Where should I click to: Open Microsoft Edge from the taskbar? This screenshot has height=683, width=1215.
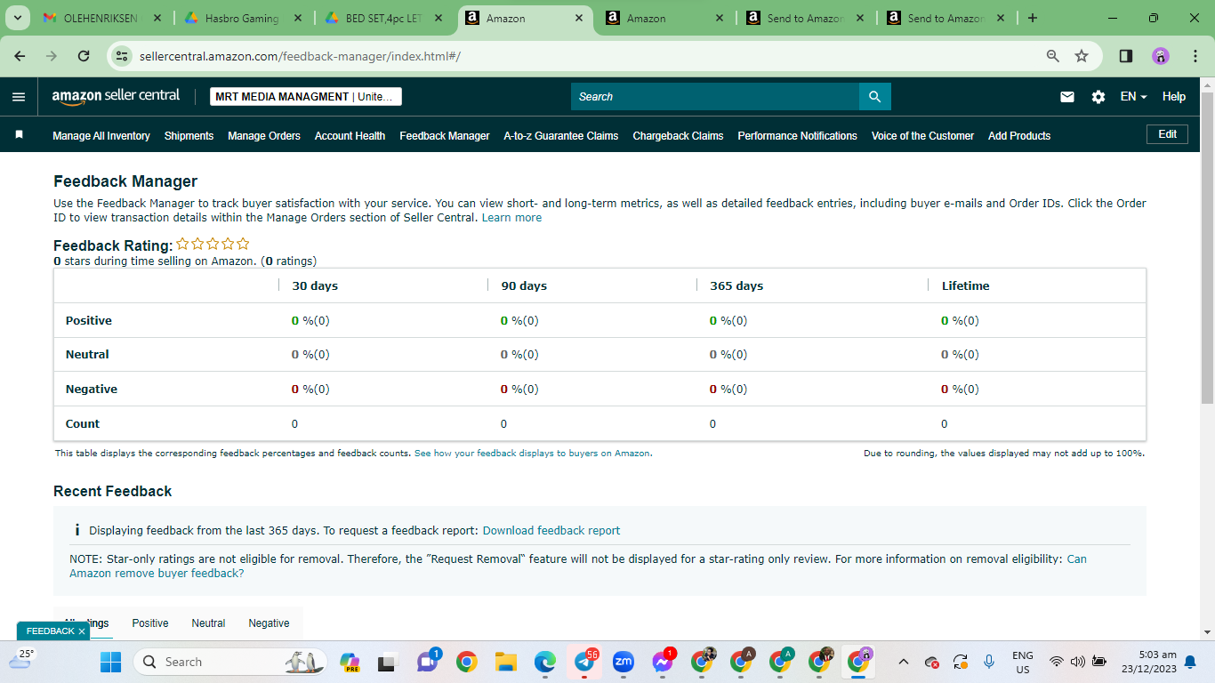point(545,662)
